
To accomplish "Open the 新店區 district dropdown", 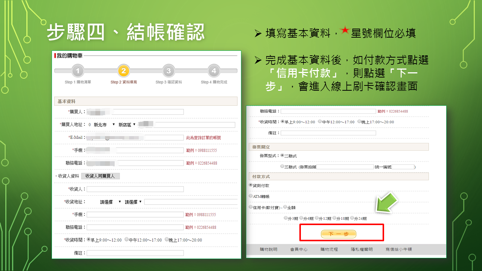I will pyautogui.click(x=127, y=125).
